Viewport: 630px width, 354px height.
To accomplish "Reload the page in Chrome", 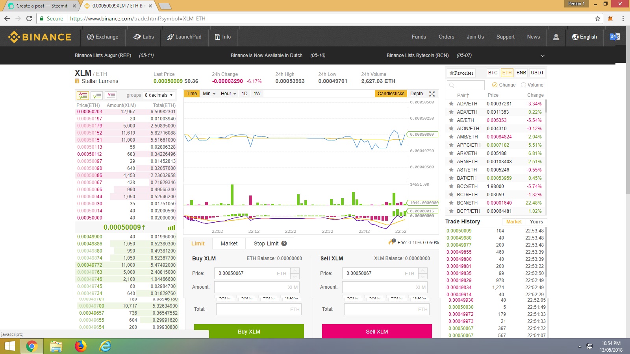I will pyautogui.click(x=29, y=18).
